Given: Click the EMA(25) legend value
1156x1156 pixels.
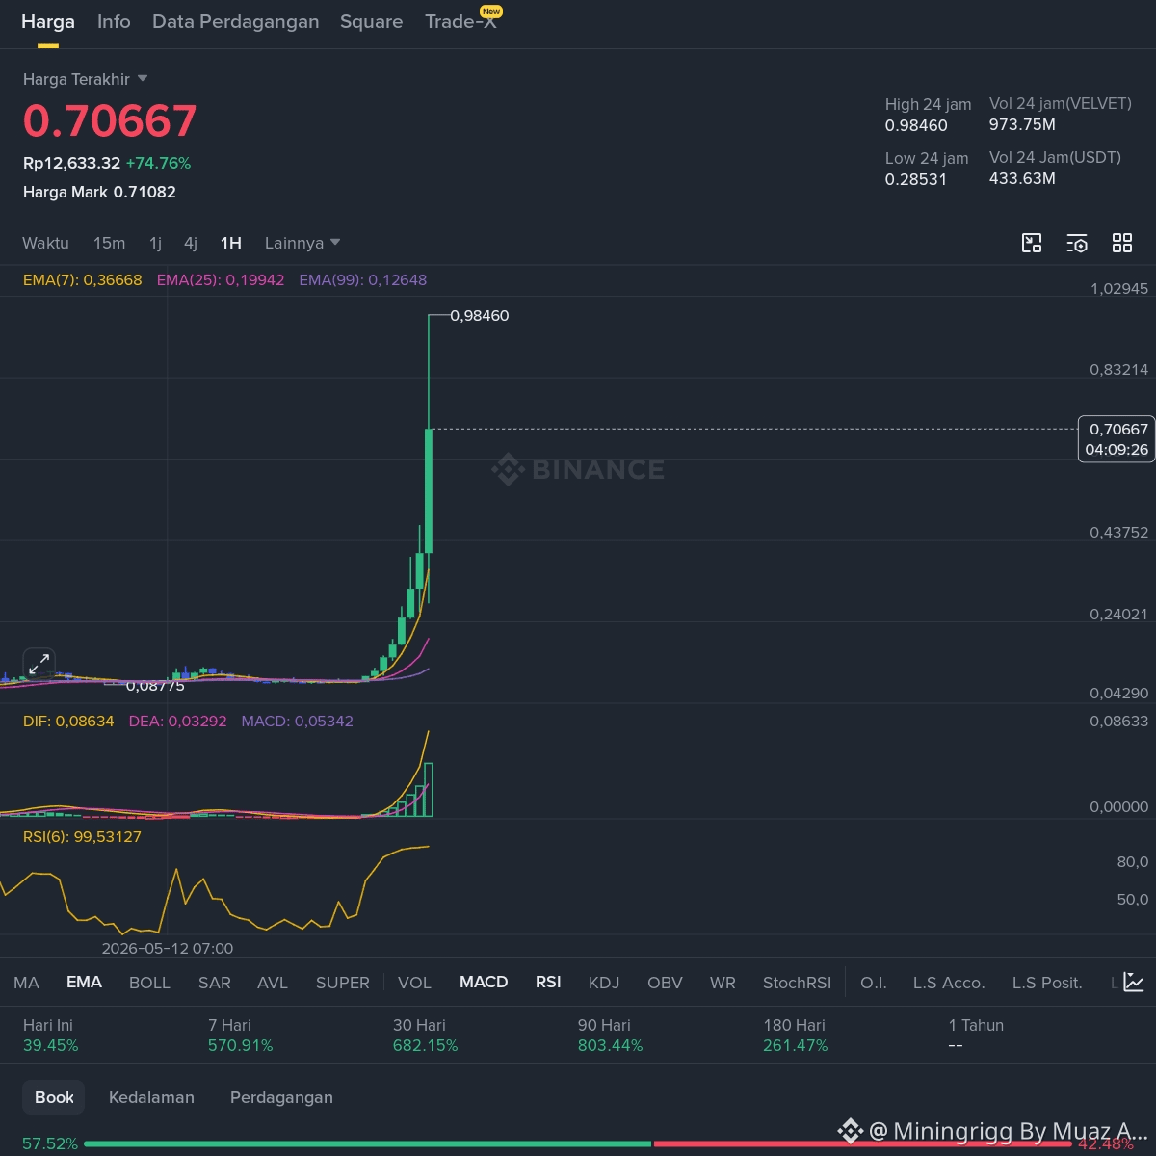Looking at the screenshot, I should [221, 280].
